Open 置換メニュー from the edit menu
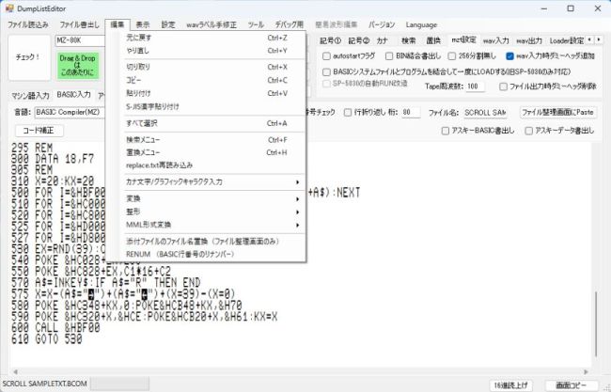 point(212,152)
